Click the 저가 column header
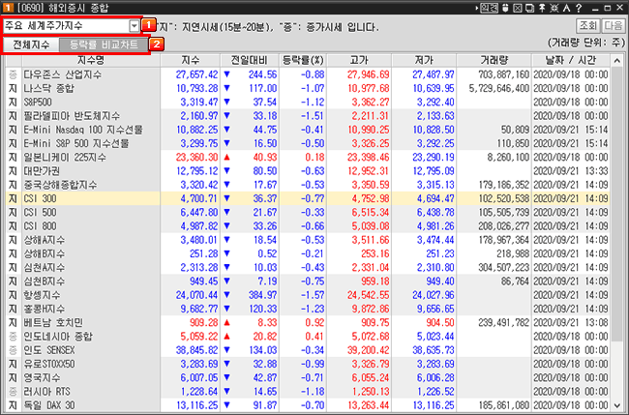Image resolution: width=629 pixels, height=415 pixels. click(x=424, y=61)
